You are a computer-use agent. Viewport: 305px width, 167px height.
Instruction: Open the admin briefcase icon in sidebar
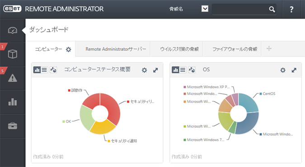[x=13, y=126]
